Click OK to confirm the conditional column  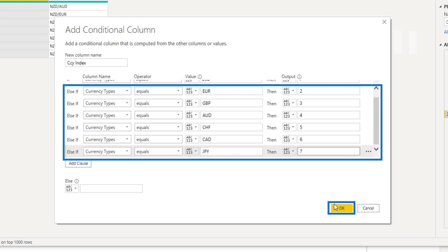[x=342, y=208]
